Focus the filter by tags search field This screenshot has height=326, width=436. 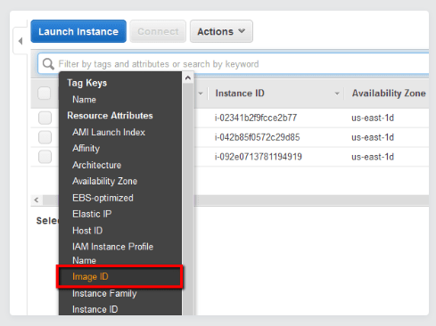click(234, 63)
